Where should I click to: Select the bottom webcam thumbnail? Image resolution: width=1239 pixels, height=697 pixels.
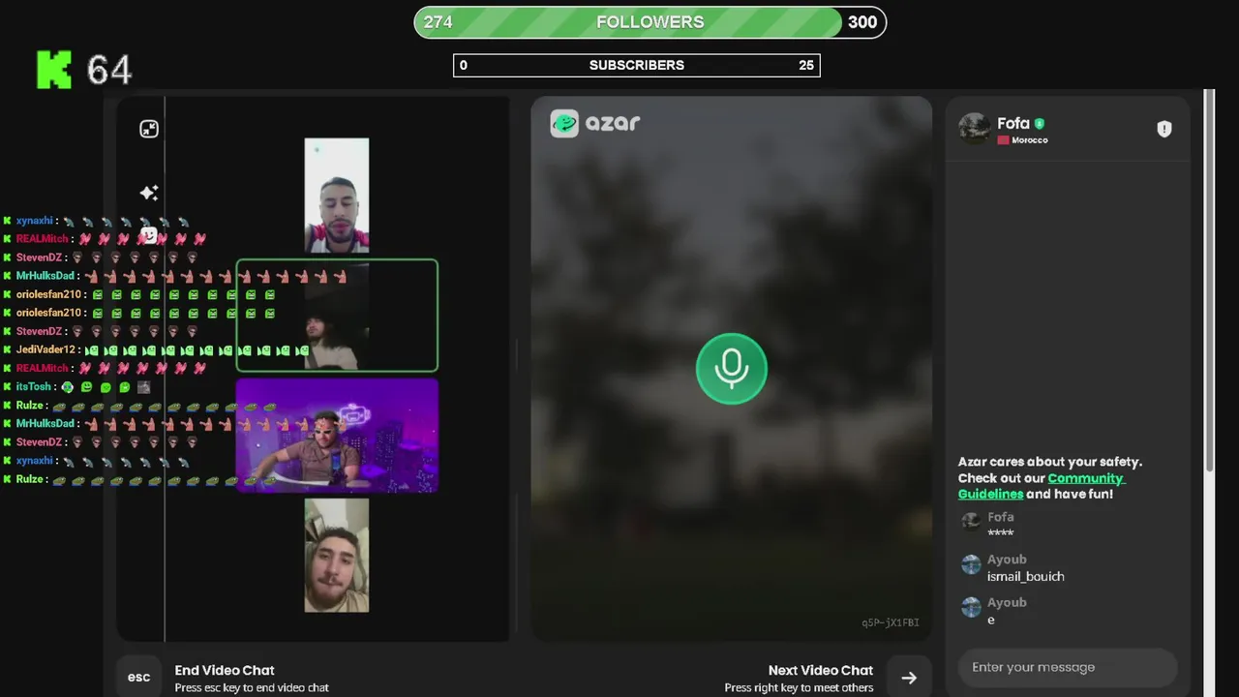(x=337, y=555)
